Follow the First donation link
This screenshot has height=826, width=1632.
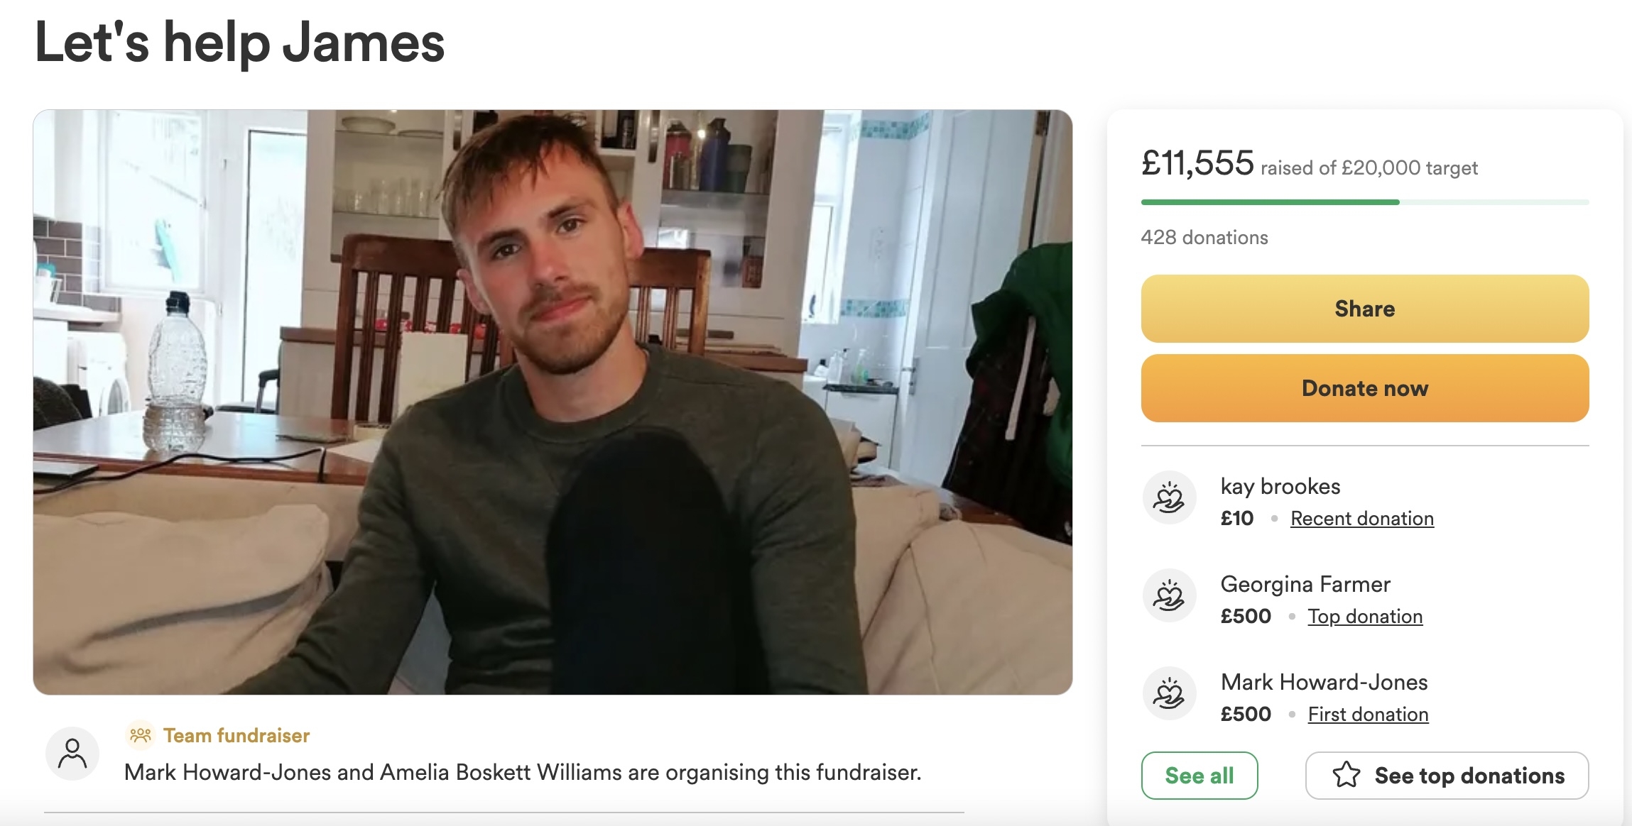tap(1368, 715)
